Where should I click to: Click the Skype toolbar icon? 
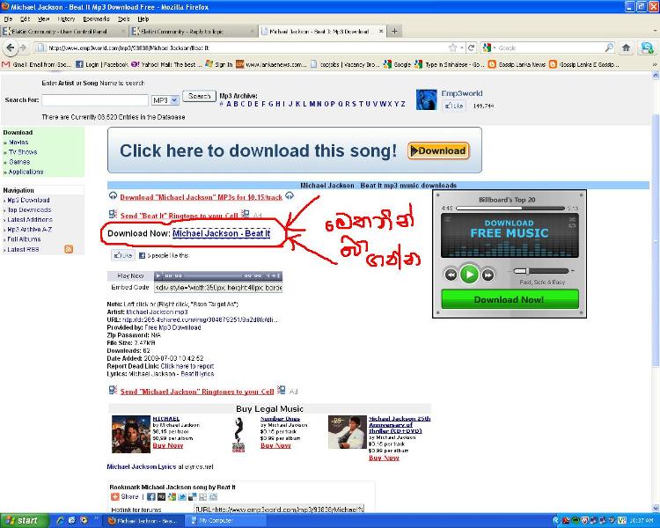[647, 48]
